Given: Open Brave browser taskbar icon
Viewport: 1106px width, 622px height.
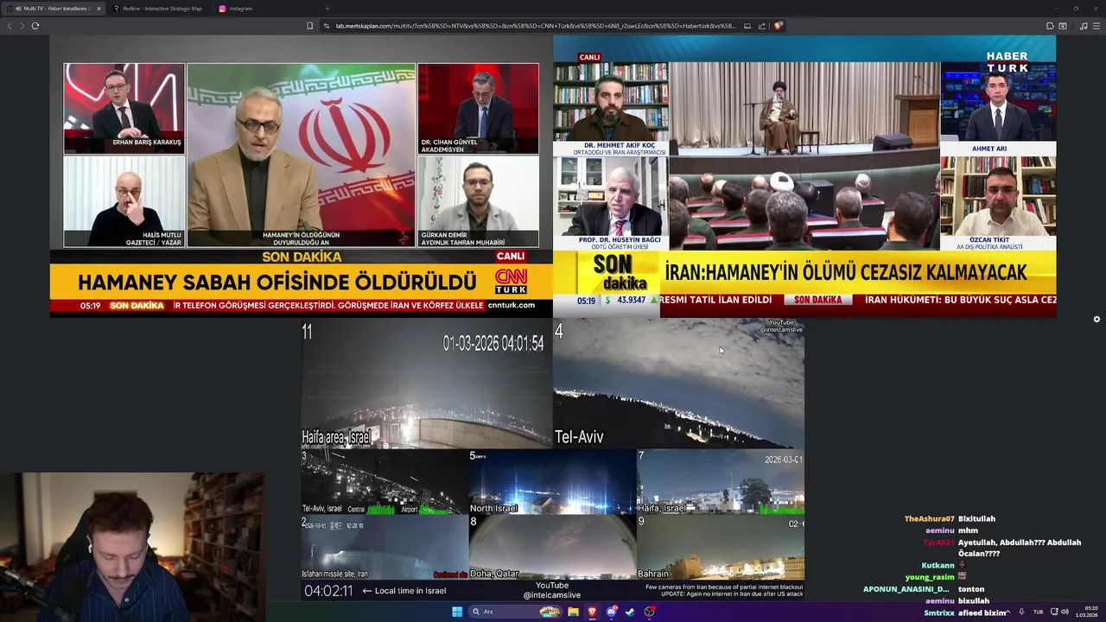Looking at the screenshot, I should click(592, 612).
